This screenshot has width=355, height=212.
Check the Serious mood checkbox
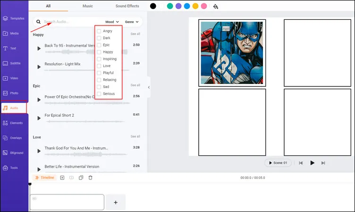pyautogui.click(x=99, y=94)
